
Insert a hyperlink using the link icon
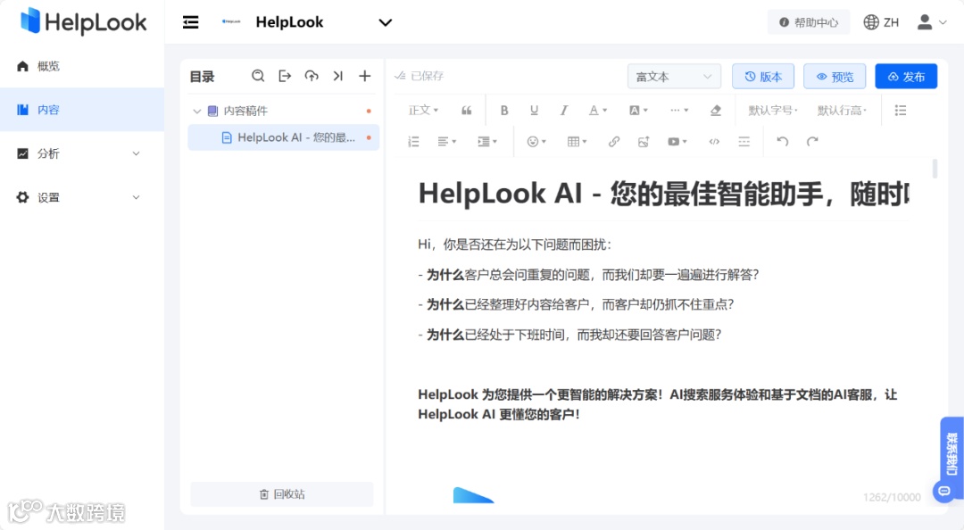[x=614, y=140]
